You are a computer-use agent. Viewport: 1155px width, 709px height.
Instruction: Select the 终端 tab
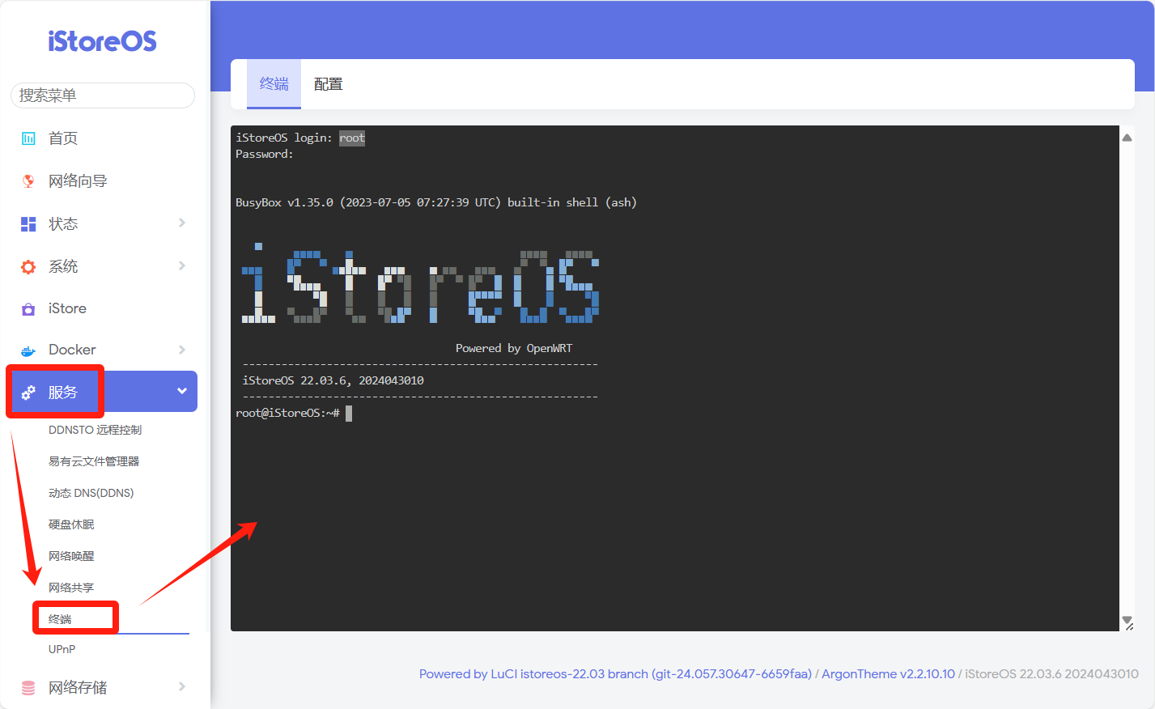click(274, 84)
